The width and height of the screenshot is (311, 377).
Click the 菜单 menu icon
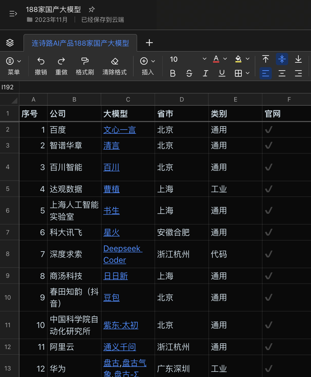click(10, 61)
